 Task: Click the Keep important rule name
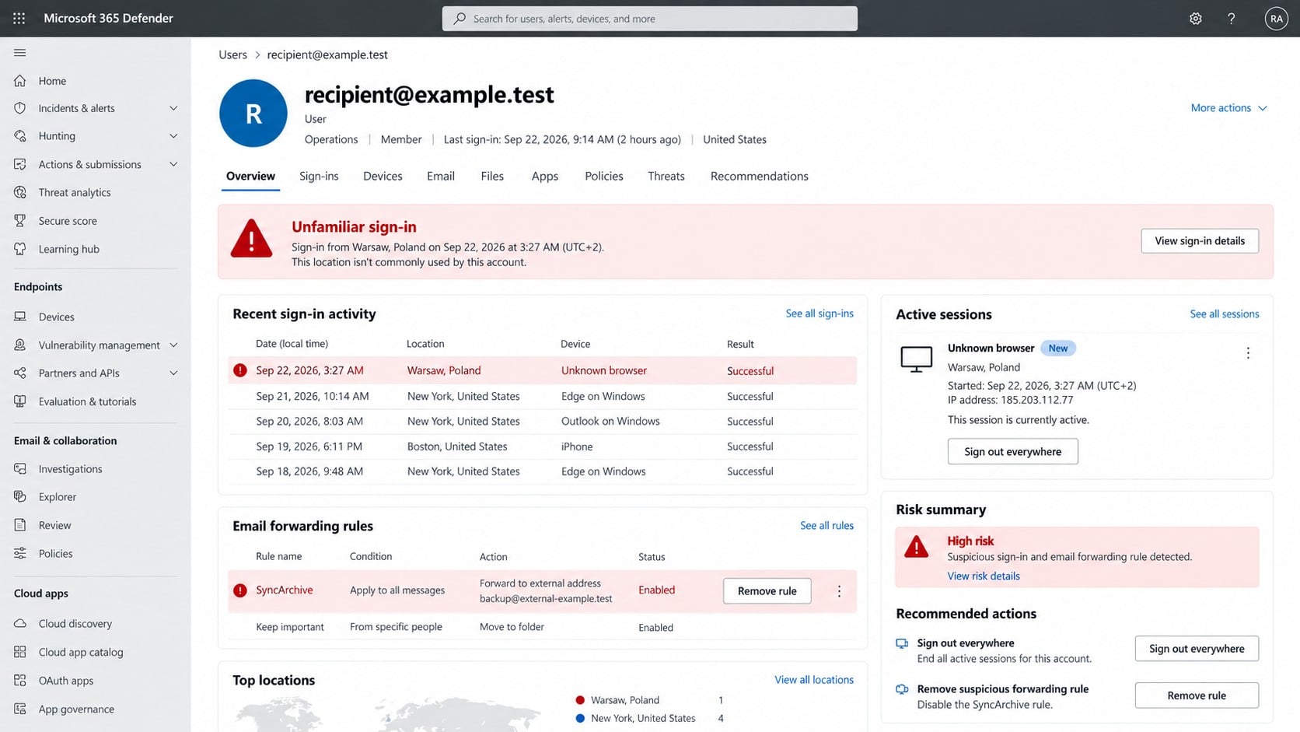point(290,627)
